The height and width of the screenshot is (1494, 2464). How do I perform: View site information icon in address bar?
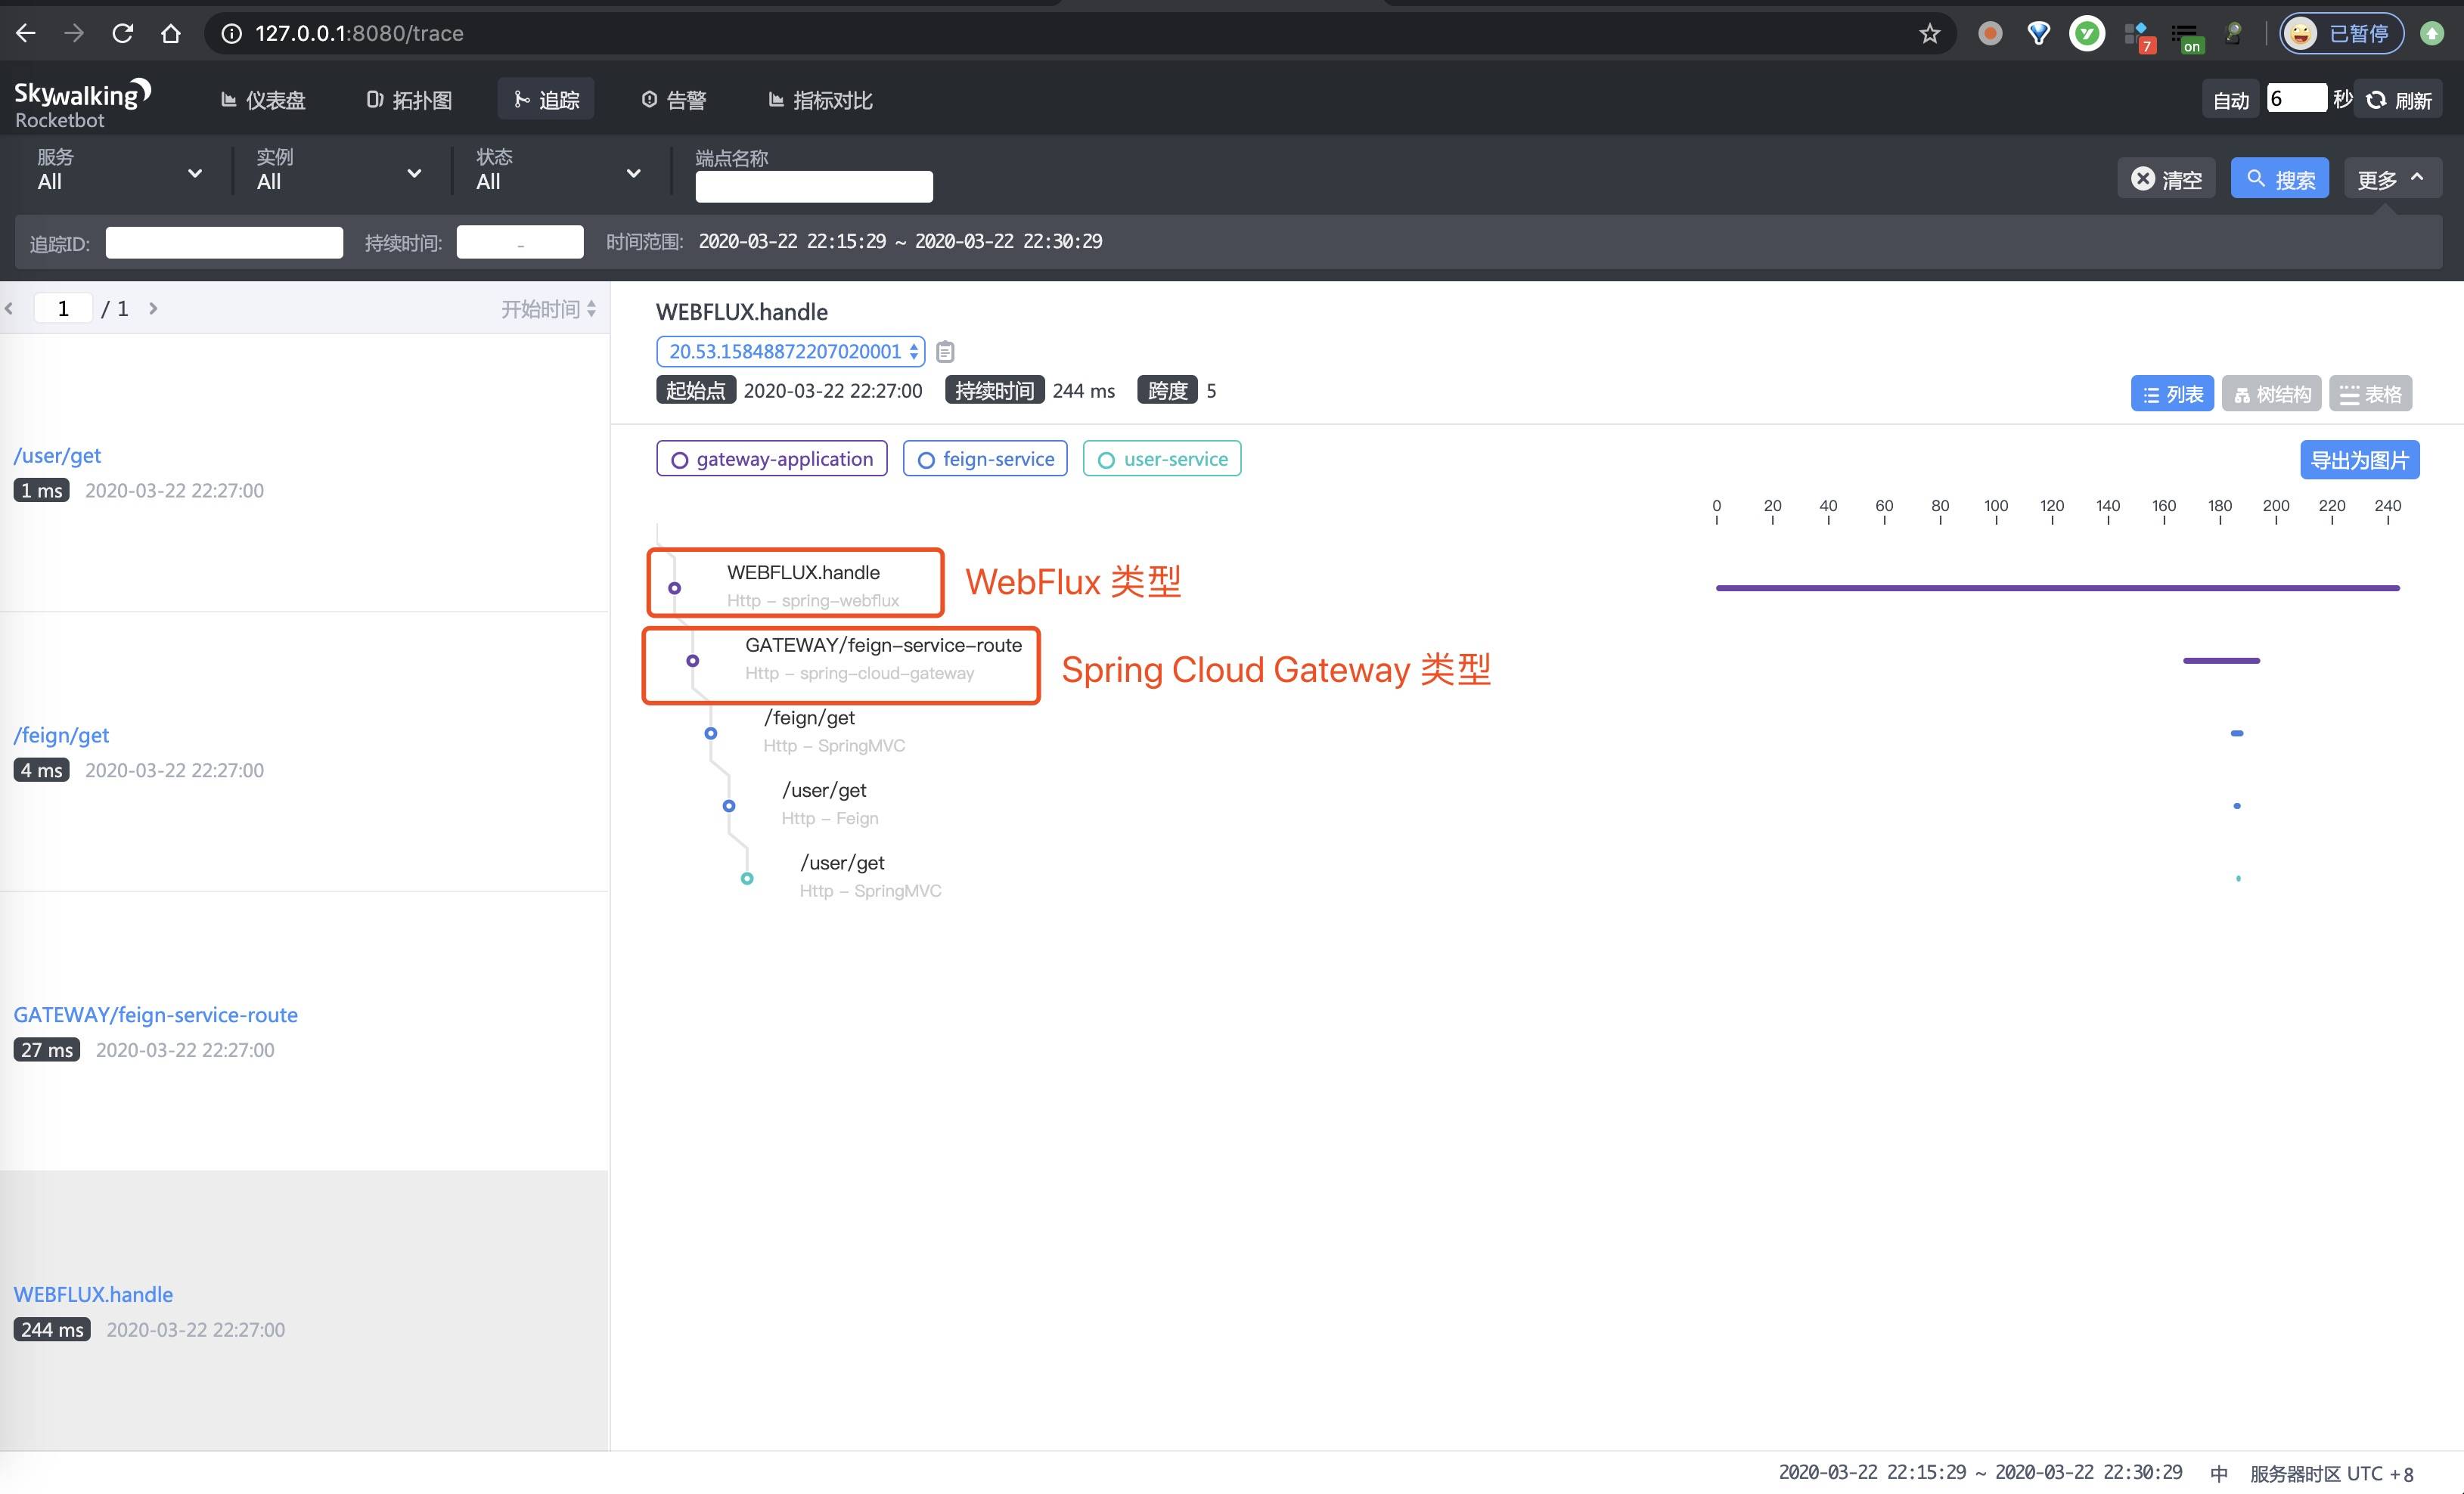tap(231, 33)
